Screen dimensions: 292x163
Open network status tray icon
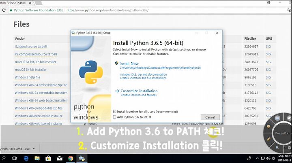tap(263, 159)
